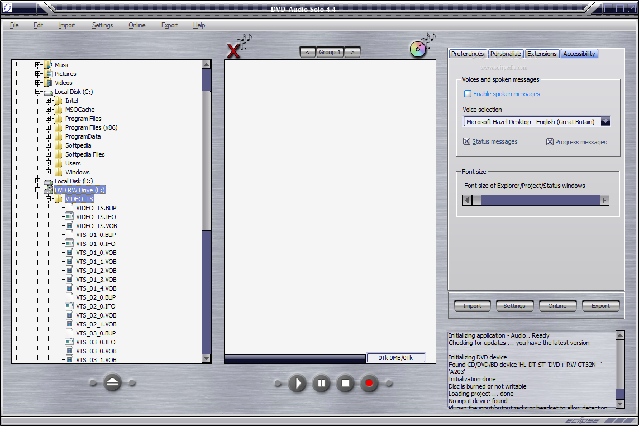Open the Voice selection dropdown
The width and height of the screenshot is (639, 426).
coord(605,122)
